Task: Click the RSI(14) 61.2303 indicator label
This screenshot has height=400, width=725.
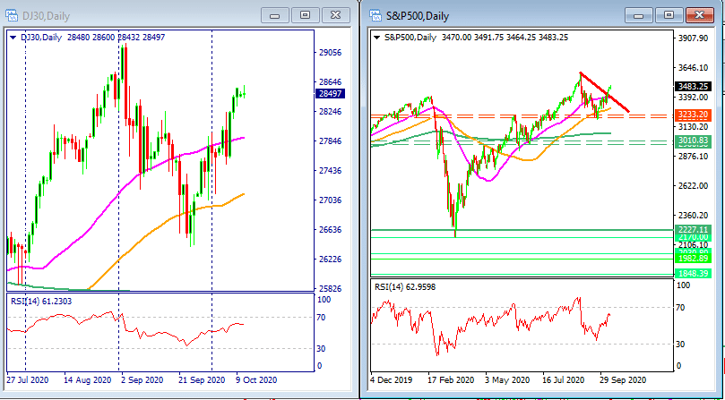Action: 41,302
